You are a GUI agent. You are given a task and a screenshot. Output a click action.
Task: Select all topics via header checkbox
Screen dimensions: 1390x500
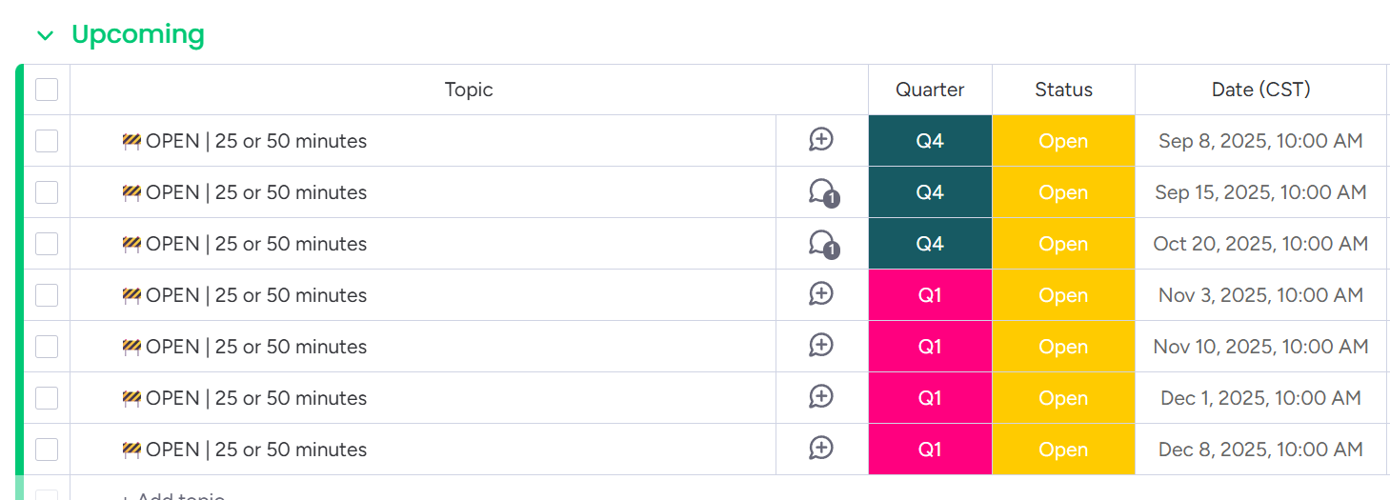point(47,90)
